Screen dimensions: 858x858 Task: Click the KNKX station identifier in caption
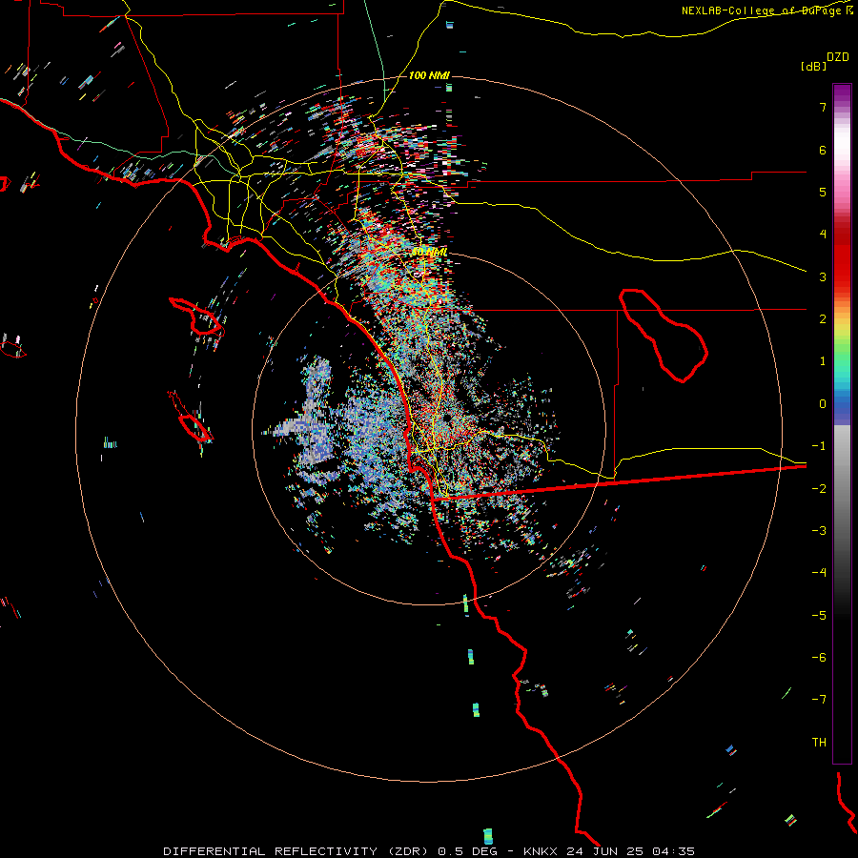(x=541, y=851)
